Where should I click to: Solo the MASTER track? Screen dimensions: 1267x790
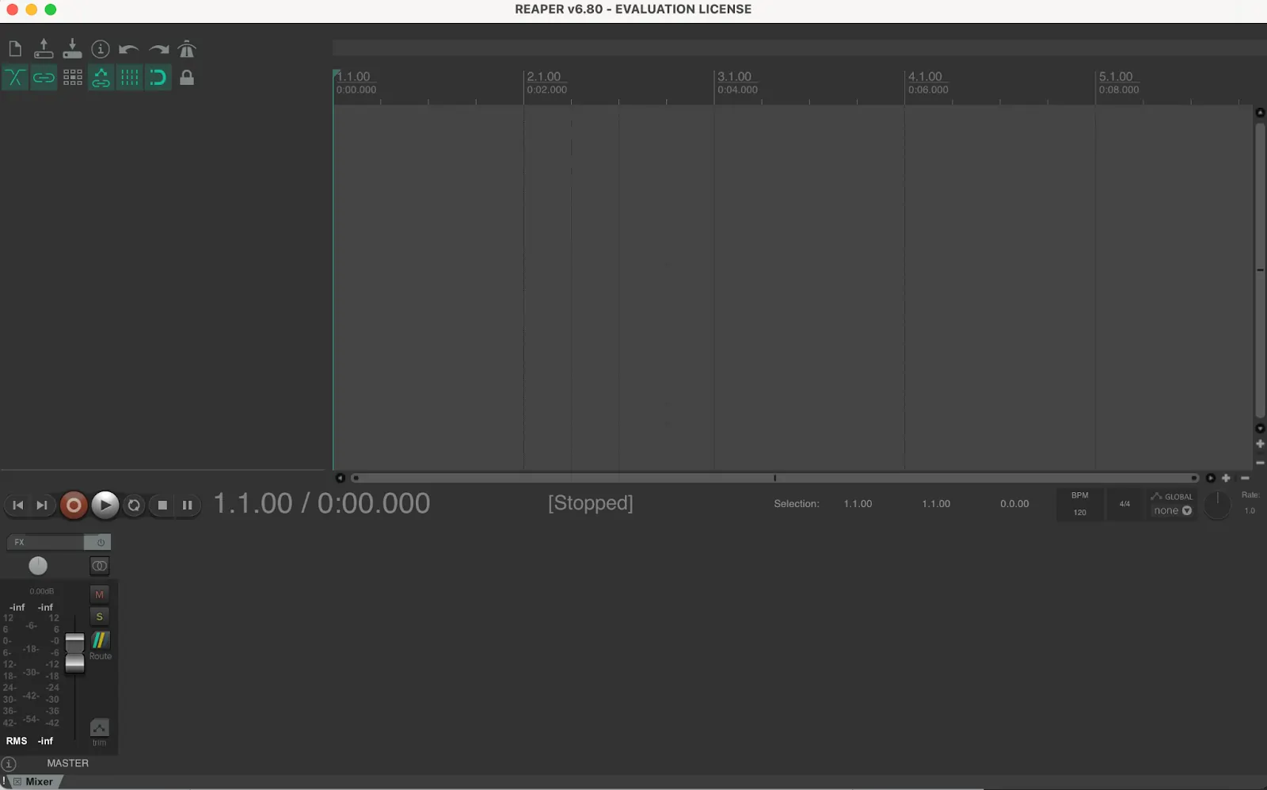pos(99,616)
